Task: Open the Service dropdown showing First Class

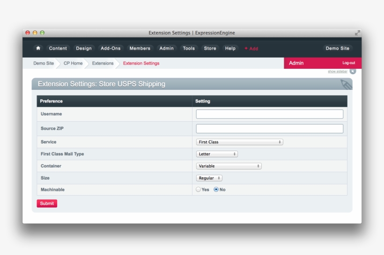Action: coord(239,142)
